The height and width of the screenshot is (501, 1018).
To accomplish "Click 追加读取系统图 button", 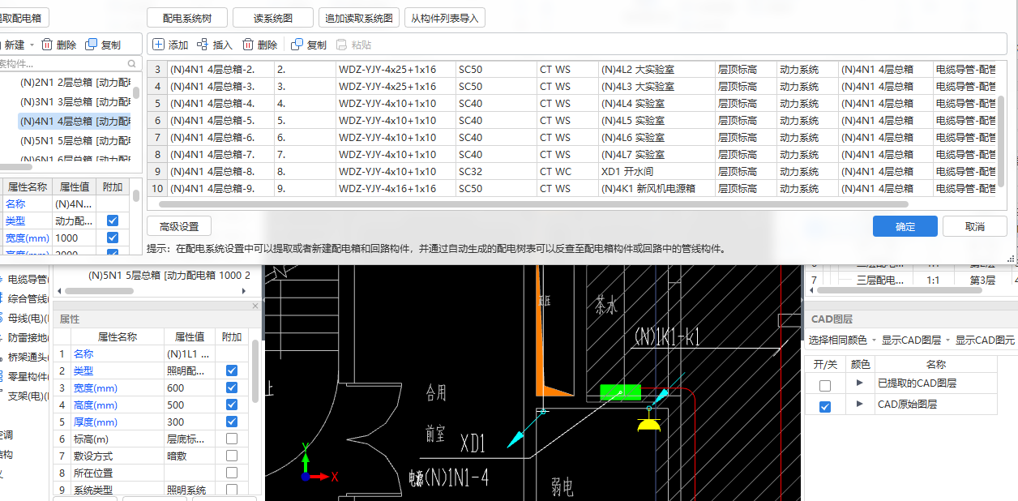I will [359, 18].
